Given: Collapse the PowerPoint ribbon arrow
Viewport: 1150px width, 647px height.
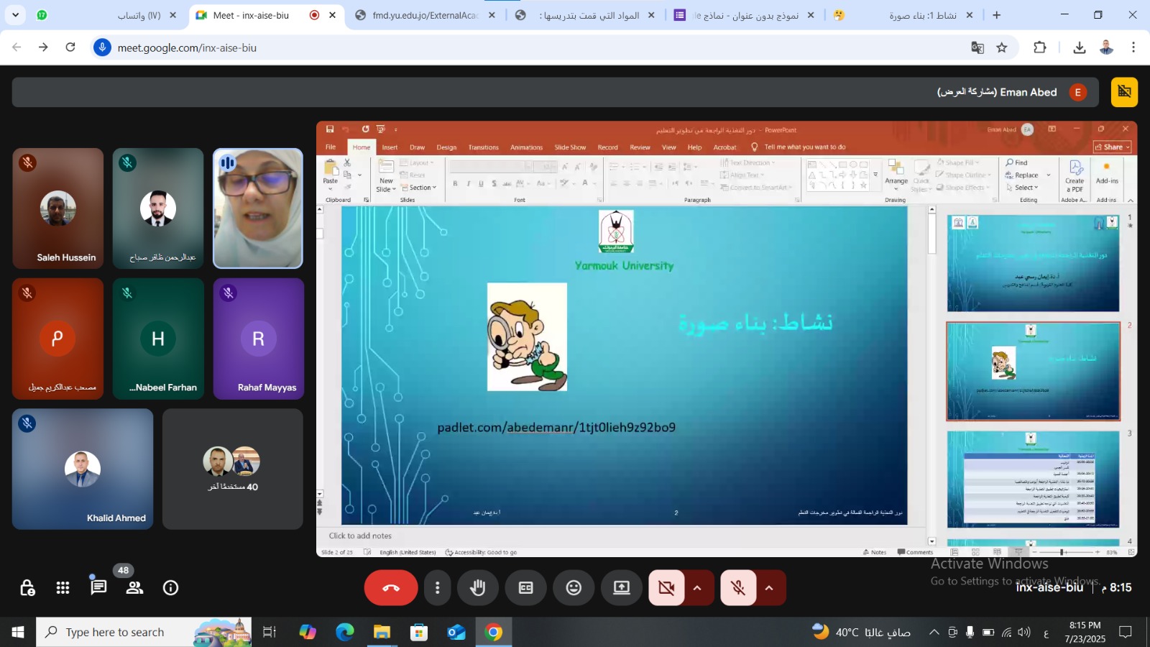Looking at the screenshot, I should (x=1131, y=200).
